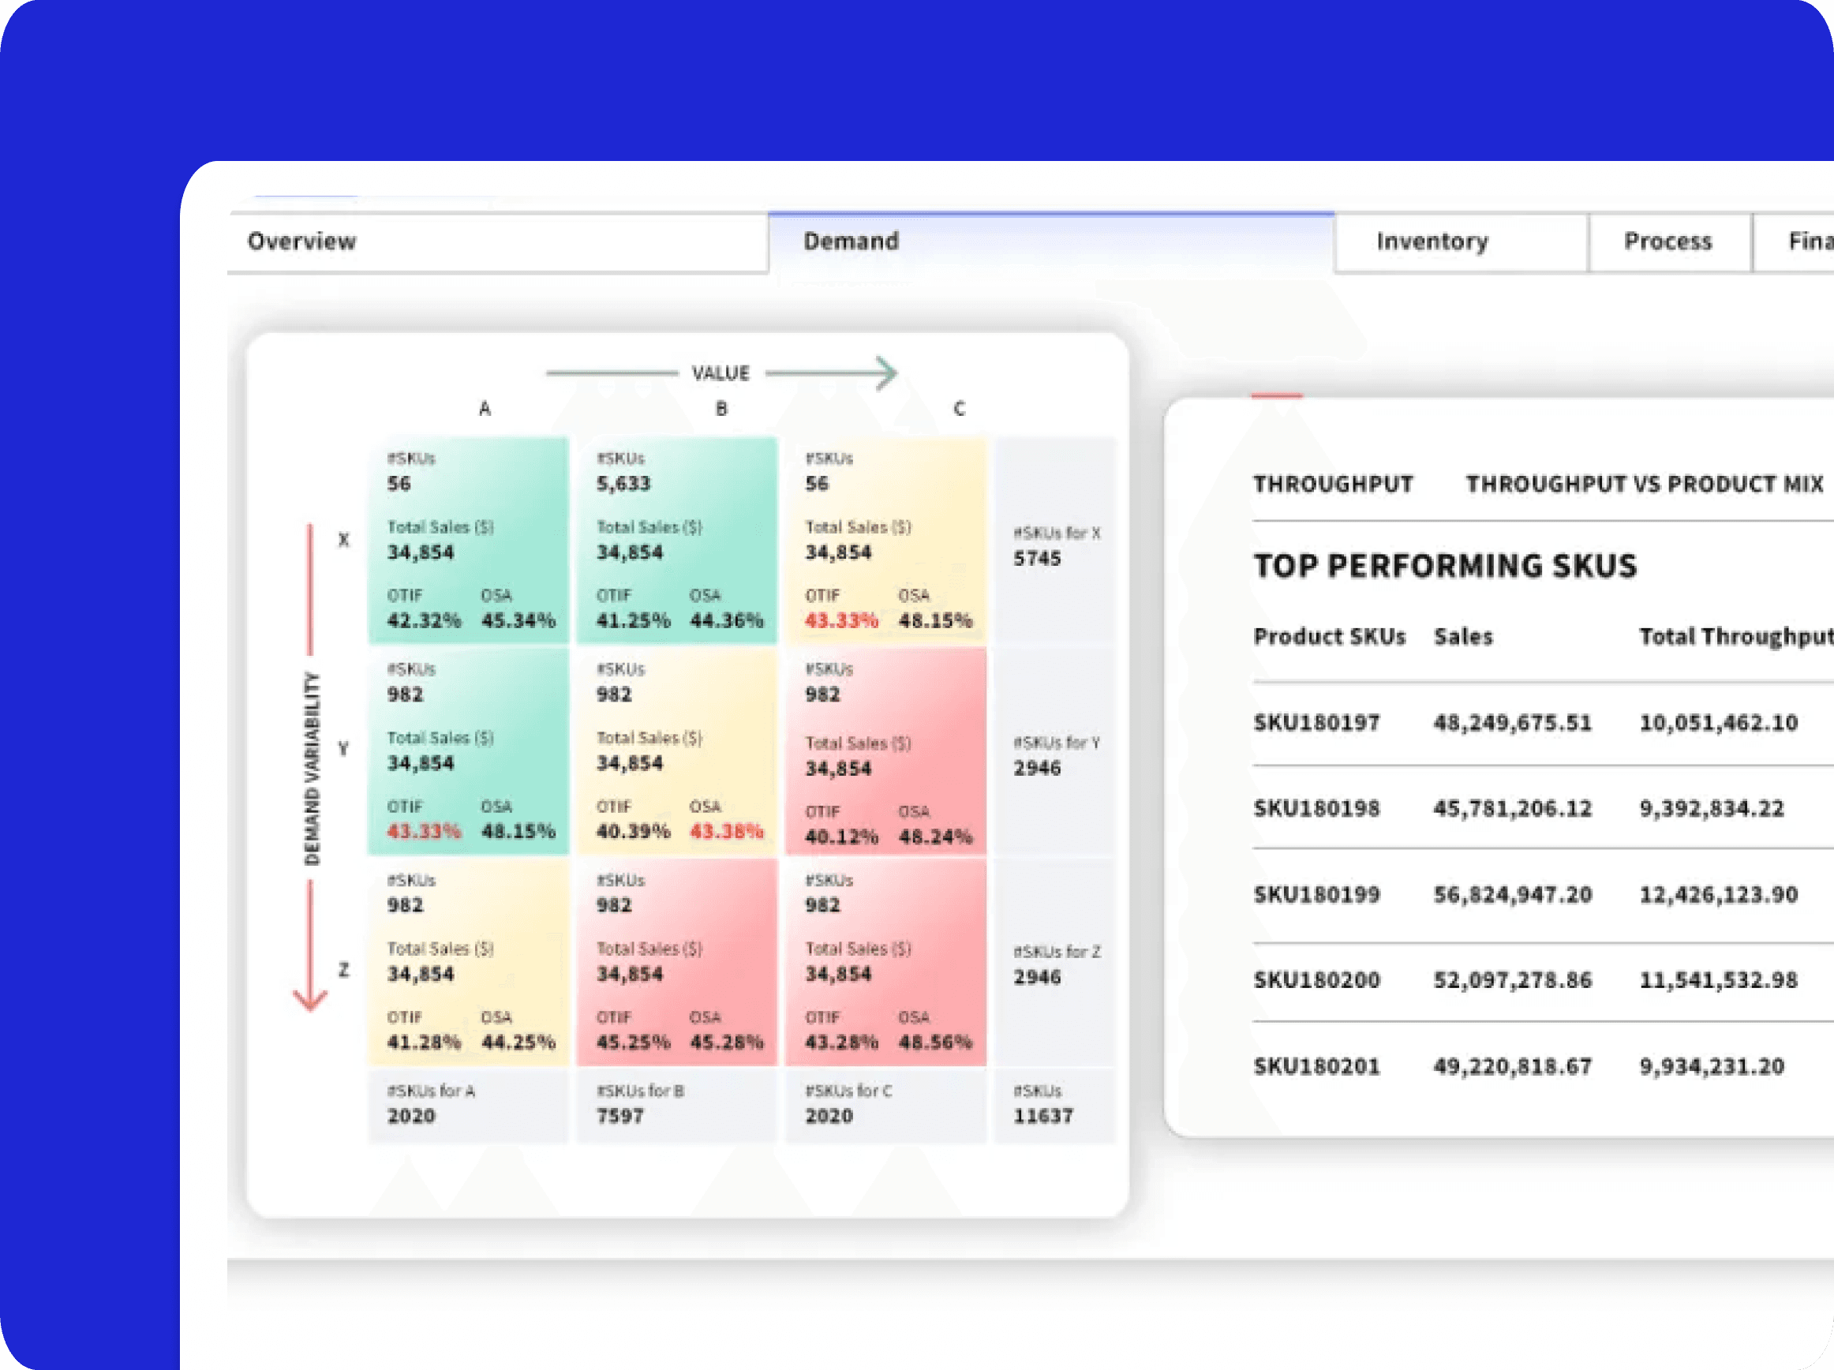This screenshot has height=1370, width=1834.
Task: Select row SKU180200
Action: 1542,981
